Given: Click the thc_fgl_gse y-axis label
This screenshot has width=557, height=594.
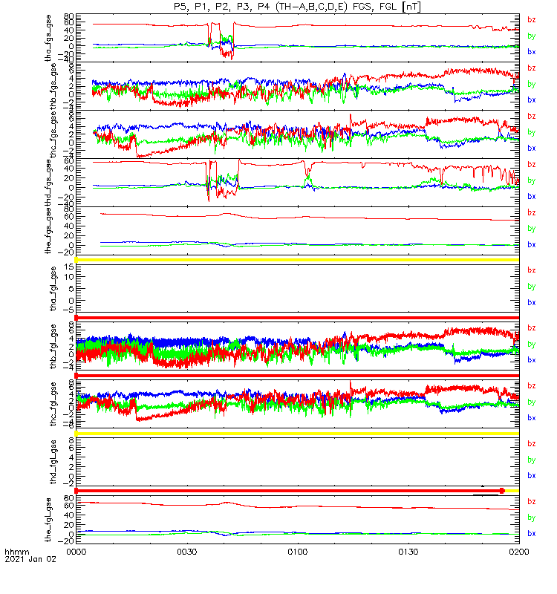Looking at the screenshot, I should click(x=53, y=404).
